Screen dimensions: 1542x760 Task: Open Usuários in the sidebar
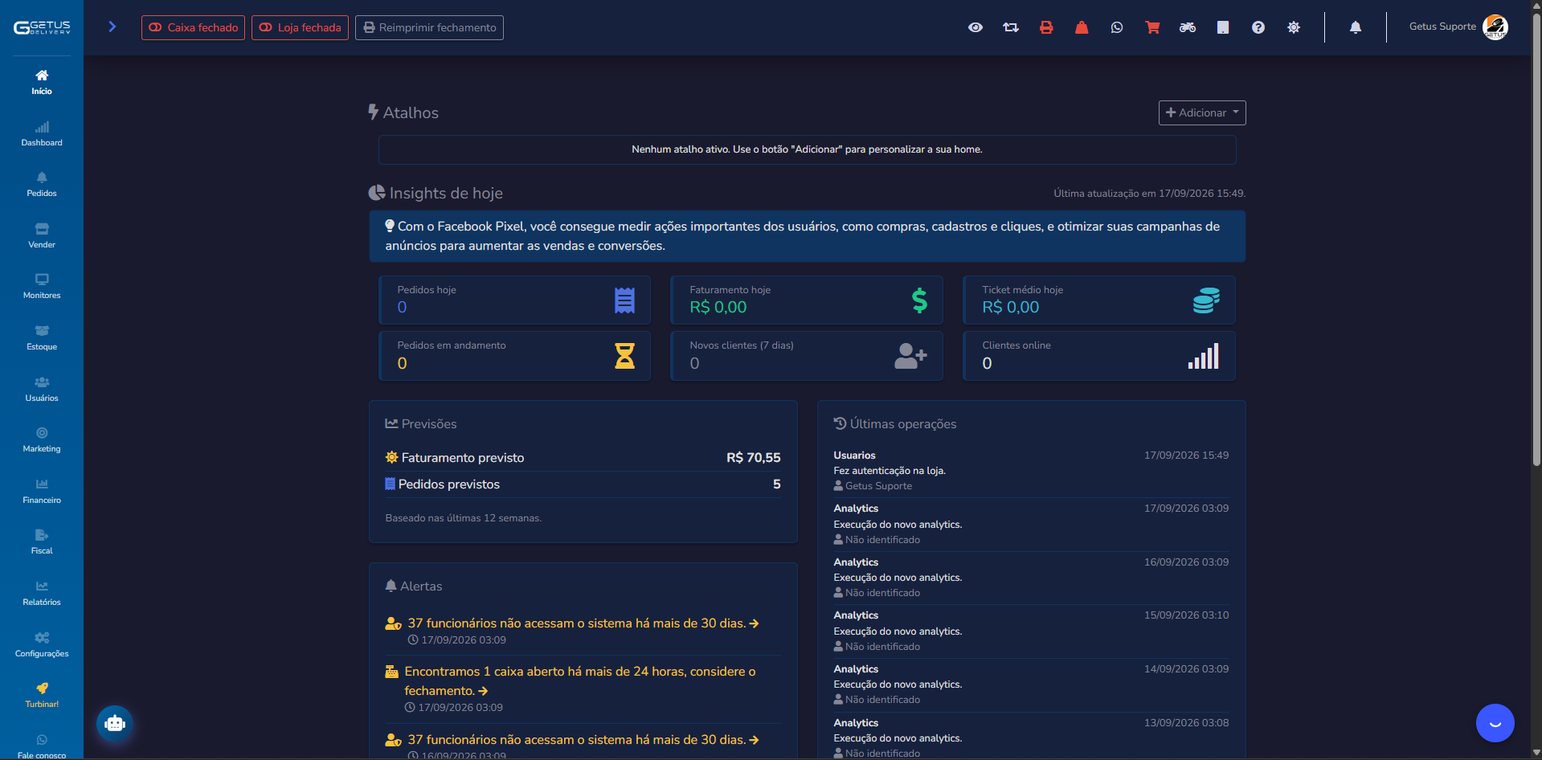pos(42,389)
